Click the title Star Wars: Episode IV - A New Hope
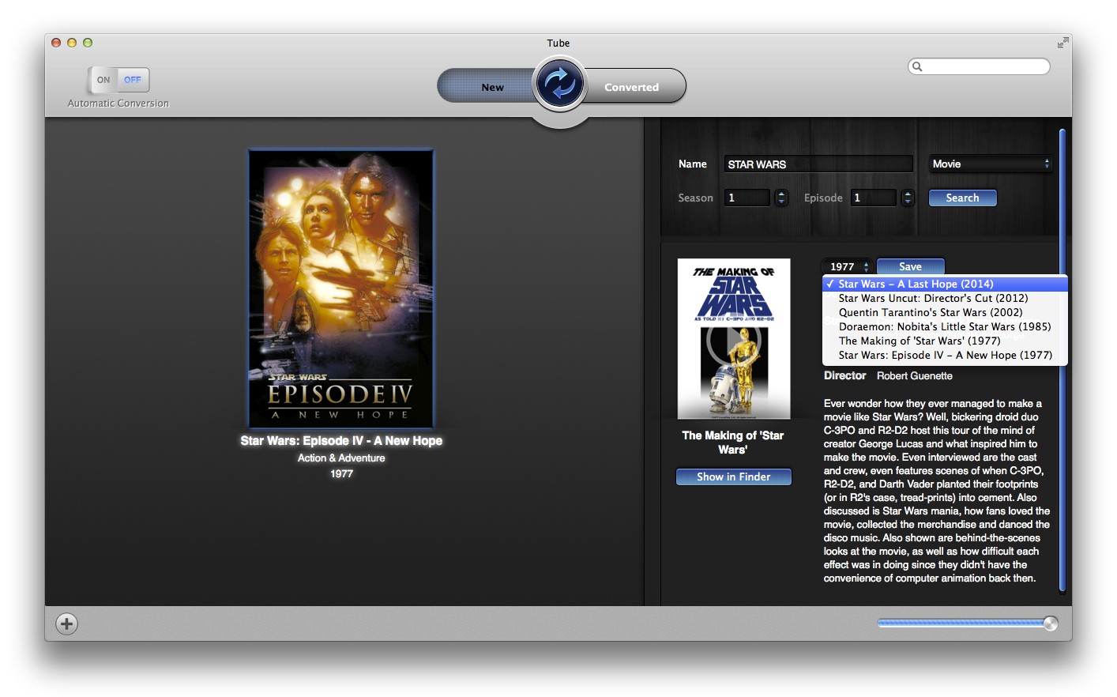 [x=341, y=441]
